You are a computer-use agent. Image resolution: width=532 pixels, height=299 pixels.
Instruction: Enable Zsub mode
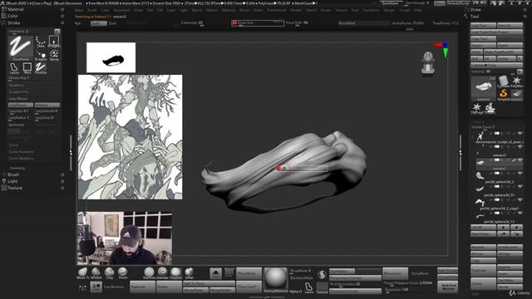click(113, 23)
